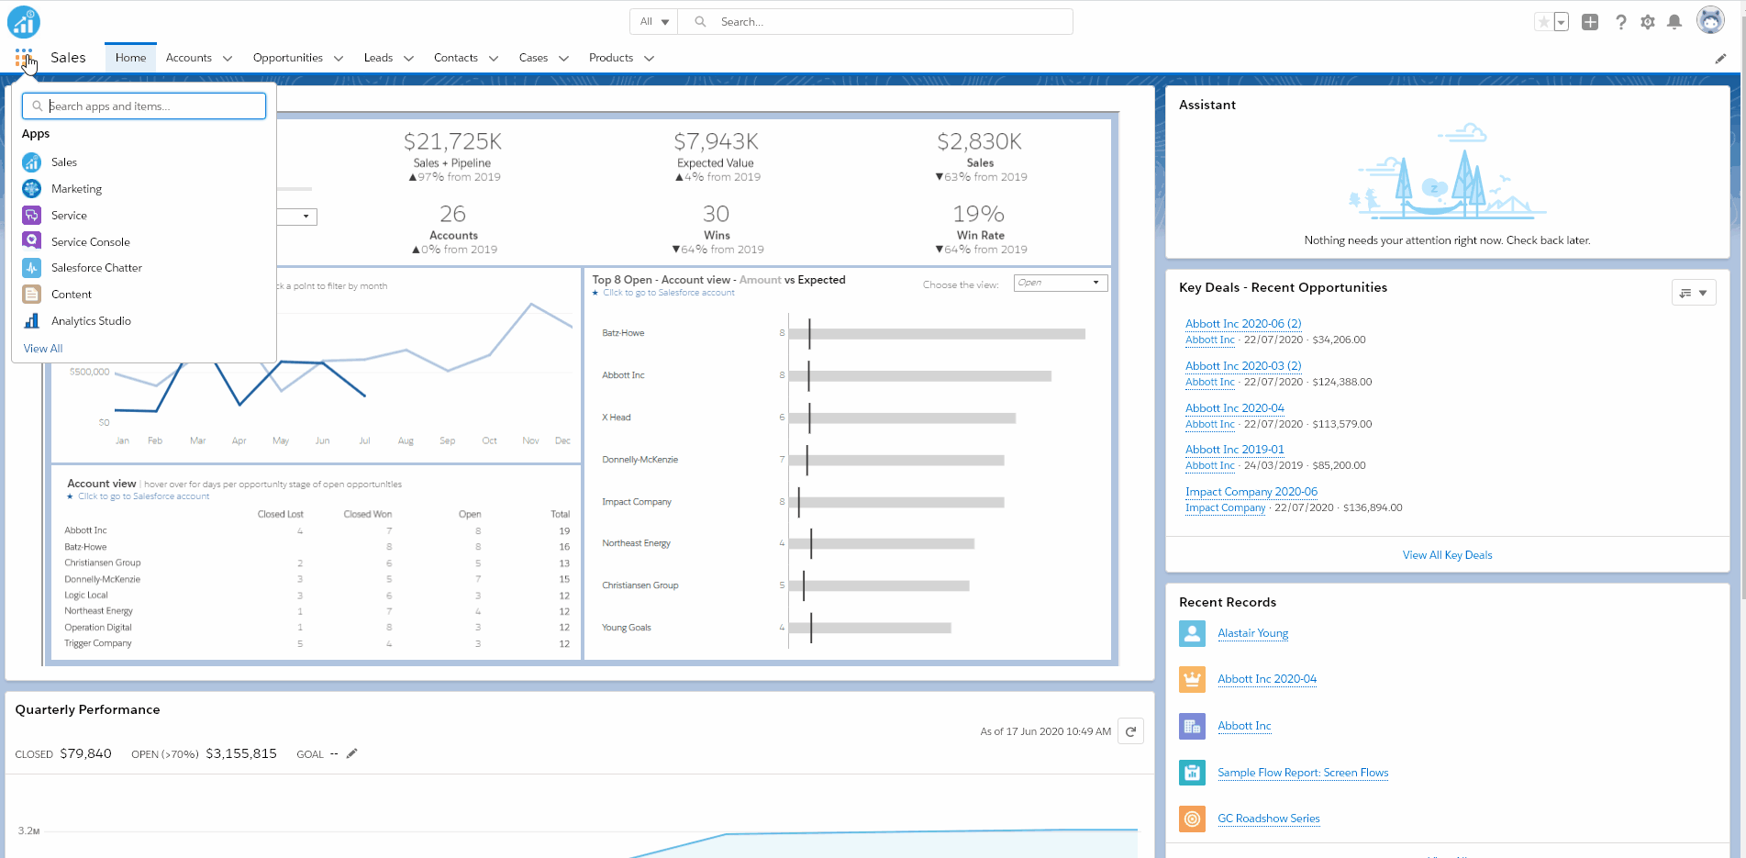Open the Accounts tab

coord(189,58)
